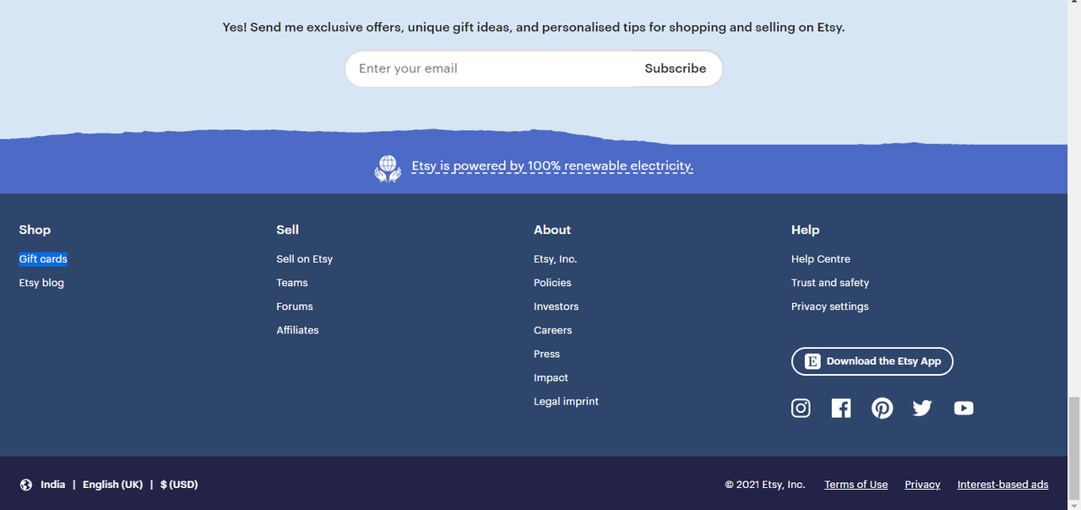
Task: Open the Etsy, Inc. link
Action: pyautogui.click(x=556, y=259)
